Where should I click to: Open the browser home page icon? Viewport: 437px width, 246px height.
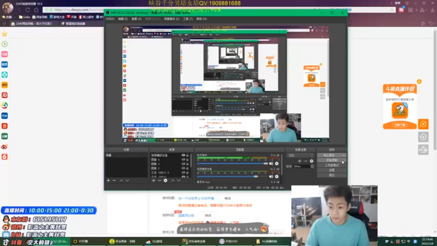pos(36,10)
